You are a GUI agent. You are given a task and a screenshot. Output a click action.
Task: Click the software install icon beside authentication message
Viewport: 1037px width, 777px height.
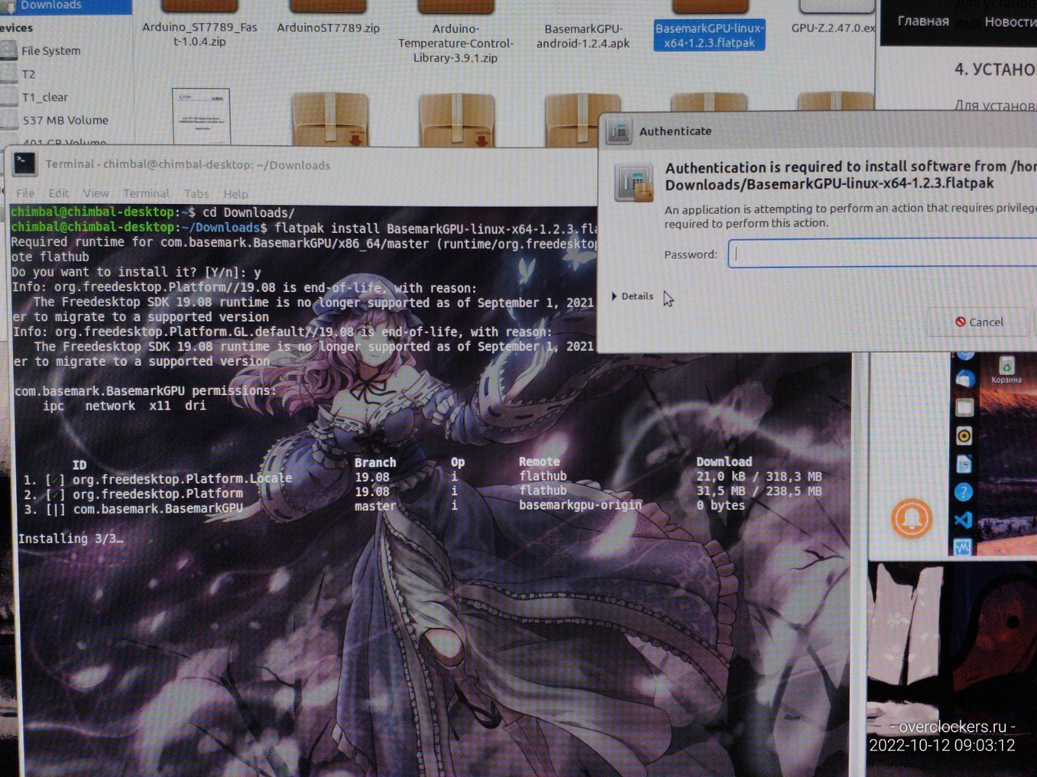pos(633,183)
